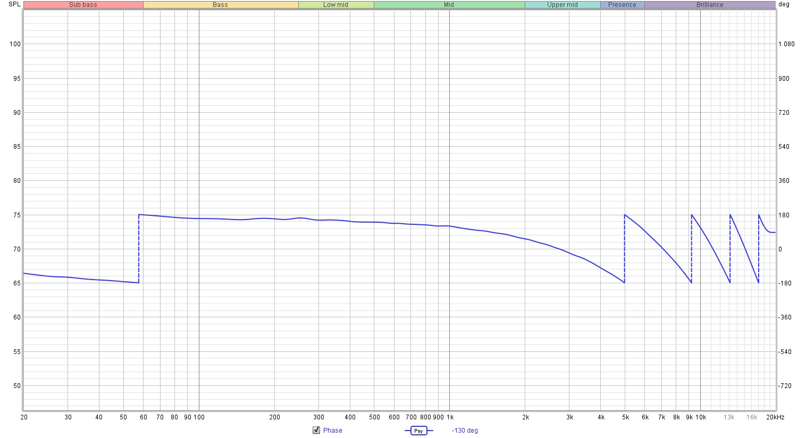Click the 4k frequency label
The height and width of the screenshot is (438, 806).
point(601,417)
